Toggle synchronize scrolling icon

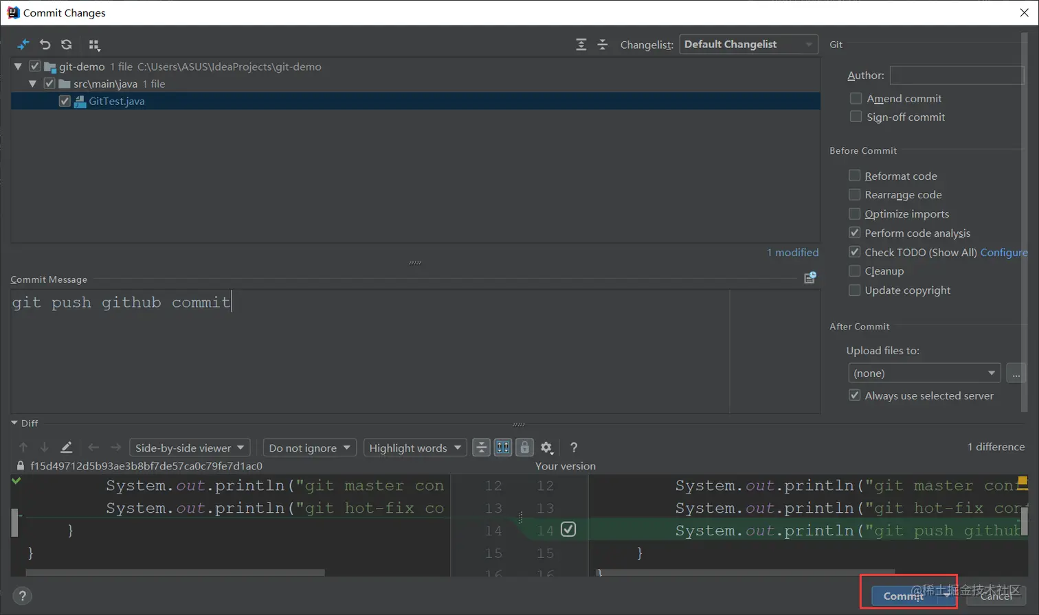[503, 448]
